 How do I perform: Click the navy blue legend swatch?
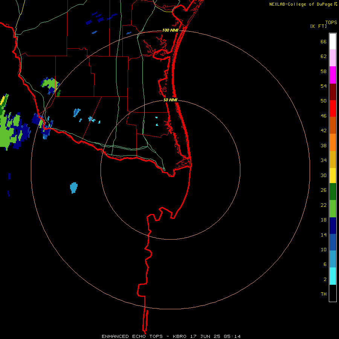333,226
